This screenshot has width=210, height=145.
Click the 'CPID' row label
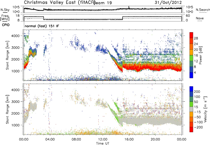pyautogui.click(x=6, y=25)
